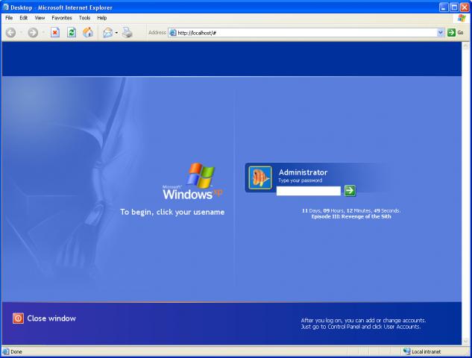Viewport: 472px width, 358px height.
Task: Click 'To begin, click your usename' text
Action: [172, 212]
